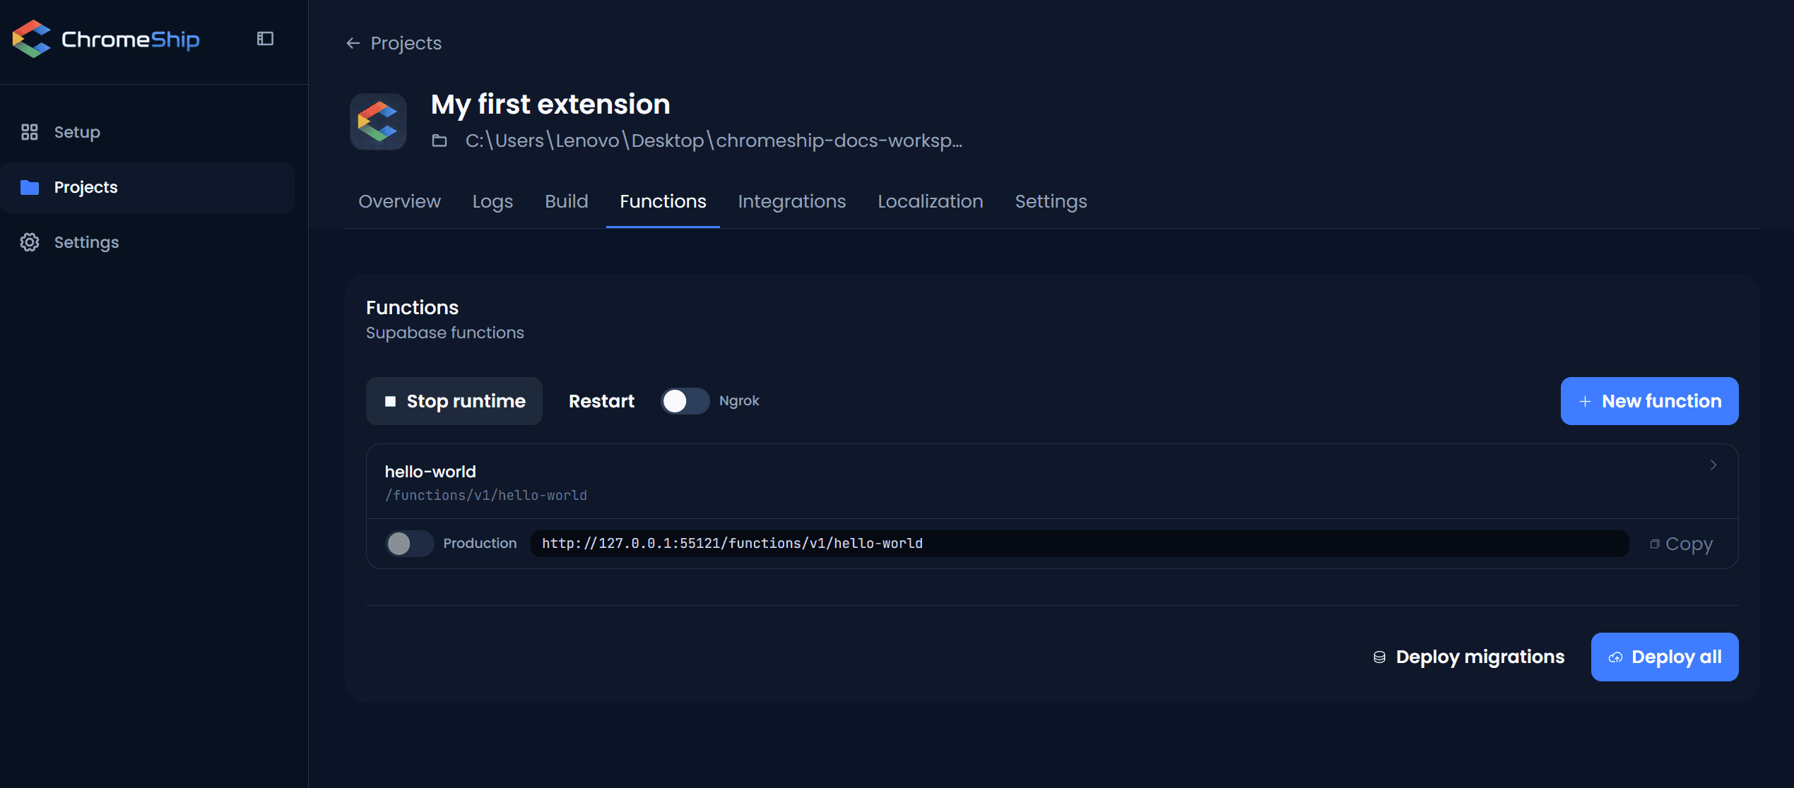Click the Ngrok label
The image size is (1794, 788).
tap(739, 401)
